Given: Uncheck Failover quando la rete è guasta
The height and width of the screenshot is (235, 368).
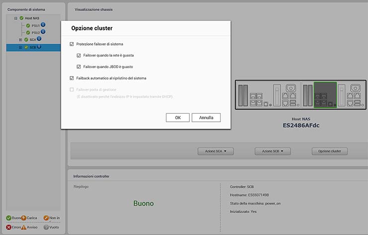Looking at the screenshot, I should [79, 55].
